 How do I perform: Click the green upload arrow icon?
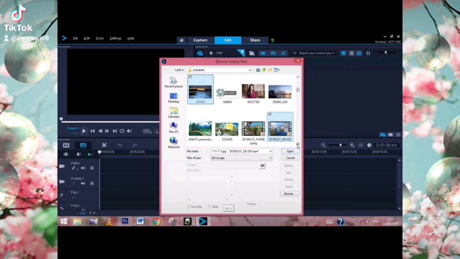pos(273,40)
